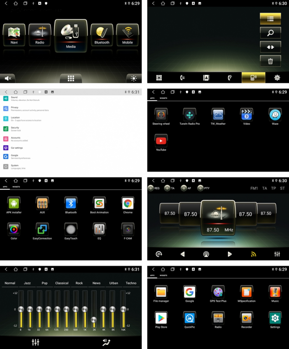Open the Navi map tile

click(14, 35)
